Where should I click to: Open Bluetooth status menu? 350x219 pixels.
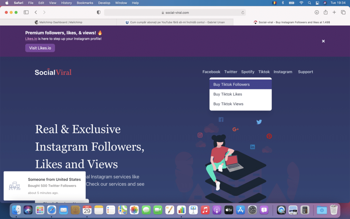[283, 3]
